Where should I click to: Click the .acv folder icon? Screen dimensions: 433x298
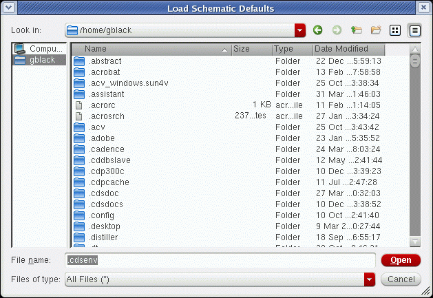pyautogui.click(x=79, y=127)
